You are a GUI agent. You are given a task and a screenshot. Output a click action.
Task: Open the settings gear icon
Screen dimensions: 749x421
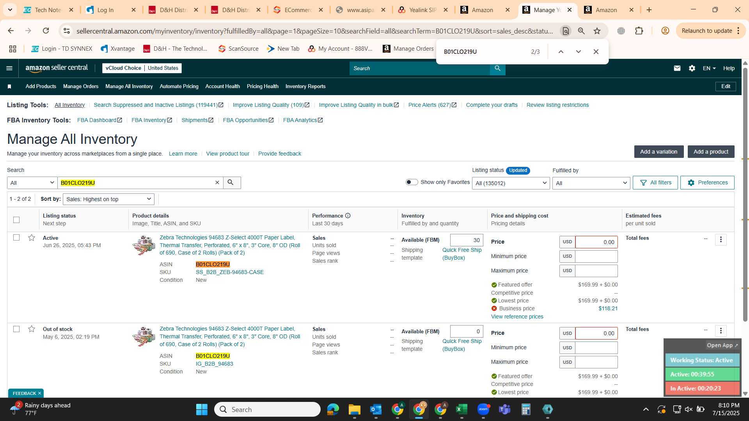coord(692,68)
